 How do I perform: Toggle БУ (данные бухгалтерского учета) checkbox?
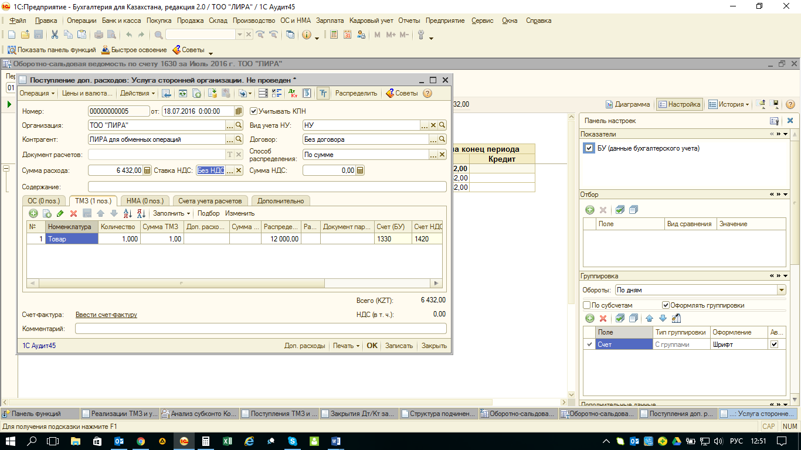pos(589,148)
